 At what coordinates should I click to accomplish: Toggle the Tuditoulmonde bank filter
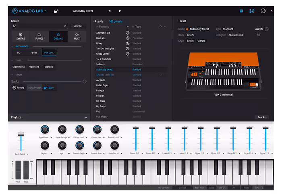[34, 88]
